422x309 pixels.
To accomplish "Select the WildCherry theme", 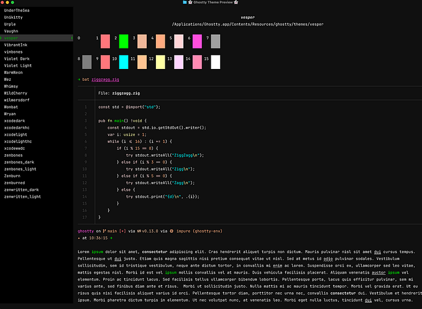I will coord(16,93).
